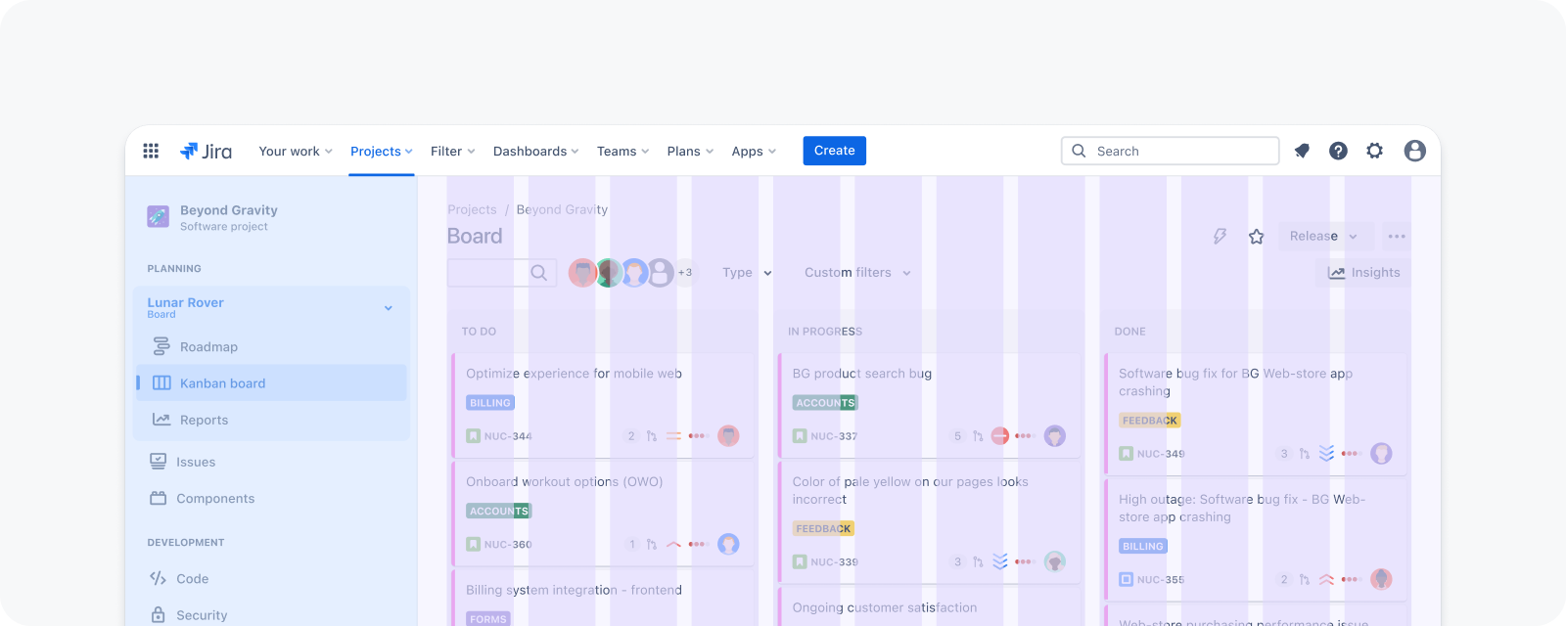This screenshot has height=626, width=1566.
Task: Click BILLING label on NUC-344 card
Action: tap(490, 403)
